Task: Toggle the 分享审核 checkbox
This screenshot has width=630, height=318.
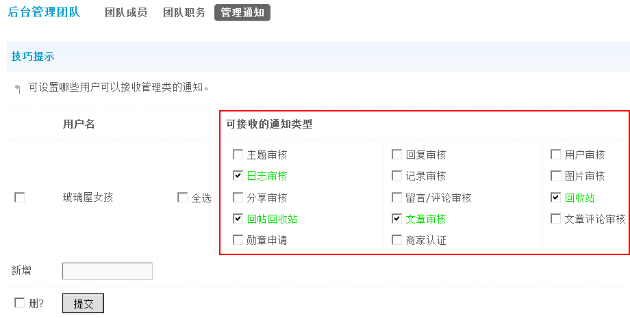Action: pos(238,198)
